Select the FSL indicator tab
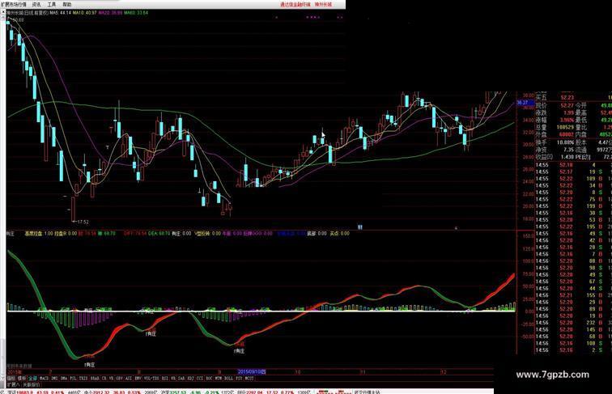The width and height of the screenshot is (612, 394). pos(74,379)
